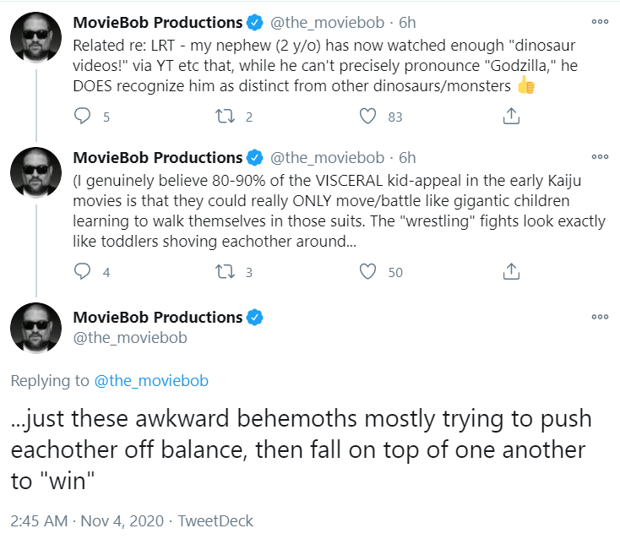Image resolution: width=620 pixels, height=539 pixels.
Task: Retweet the Kaiju movies tweet
Action: click(x=225, y=272)
